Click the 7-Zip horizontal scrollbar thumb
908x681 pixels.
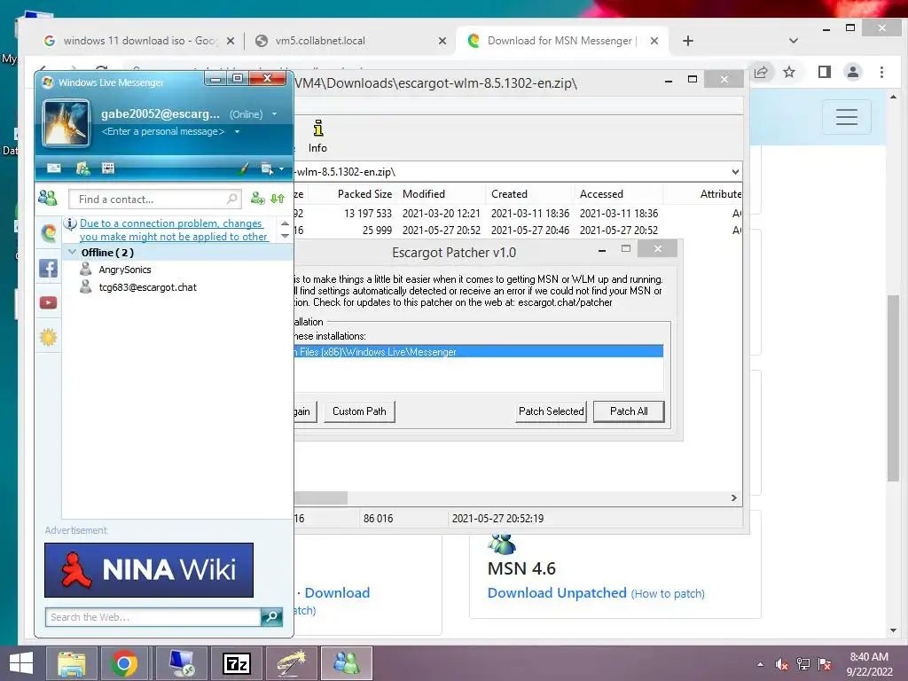tap(321, 498)
